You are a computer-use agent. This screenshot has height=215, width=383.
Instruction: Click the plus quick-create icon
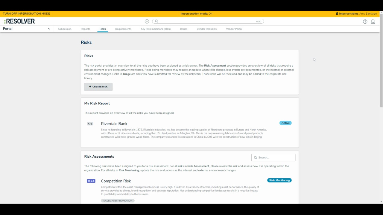[x=147, y=21]
